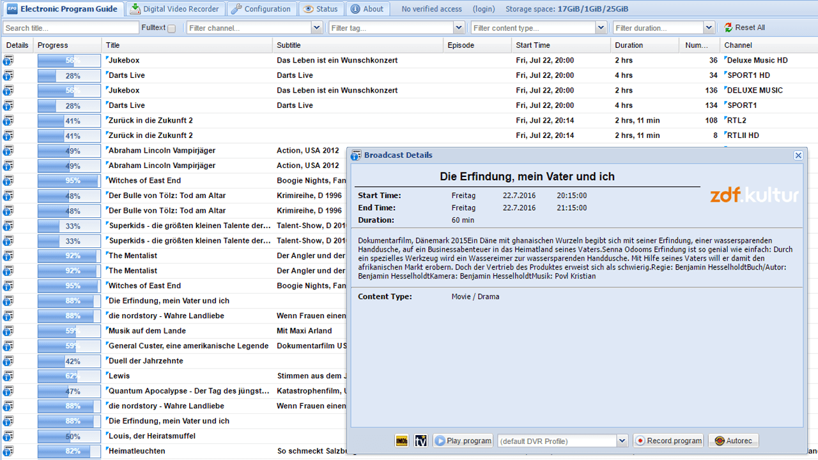Close the Broadcast Details window
Viewport: 818px width, 460px height.
pyautogui.click(x=798, y=155)
